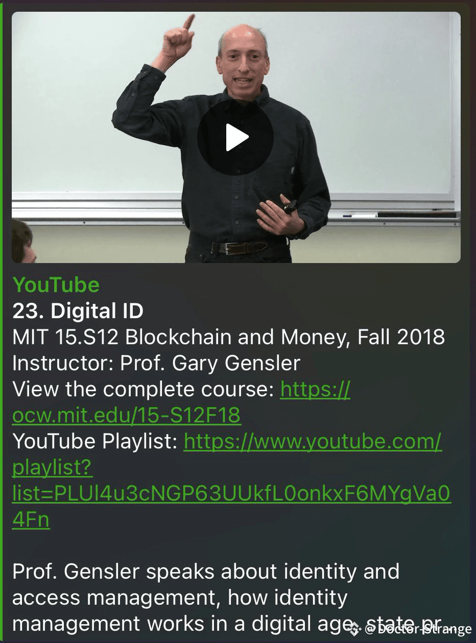Click the 'View the complete course:' label
Viewport: 476px width, 643px height.
tap(143, 390)
